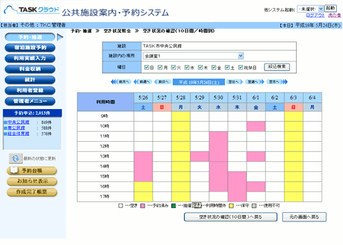Open the 料金収納 menu
Image resolution: width=343 pixels, height=245 pixels.
pos(30,69)
